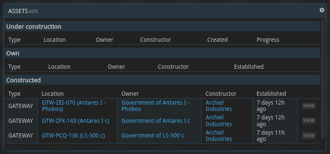Click '7 days 12h ago' in GTW-ZEI-070 row
Viewport: 330px width, 154px height.
point(270,106)
